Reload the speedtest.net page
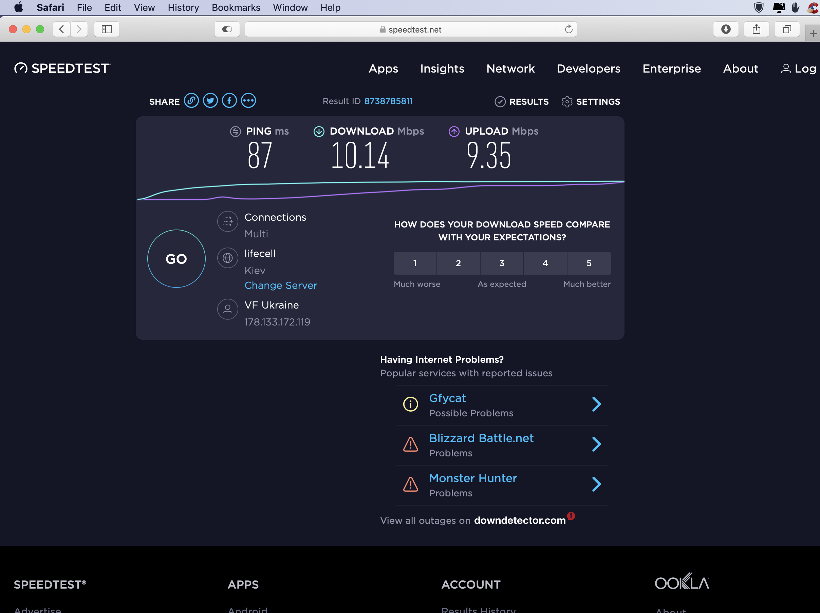 coord(569,29)
